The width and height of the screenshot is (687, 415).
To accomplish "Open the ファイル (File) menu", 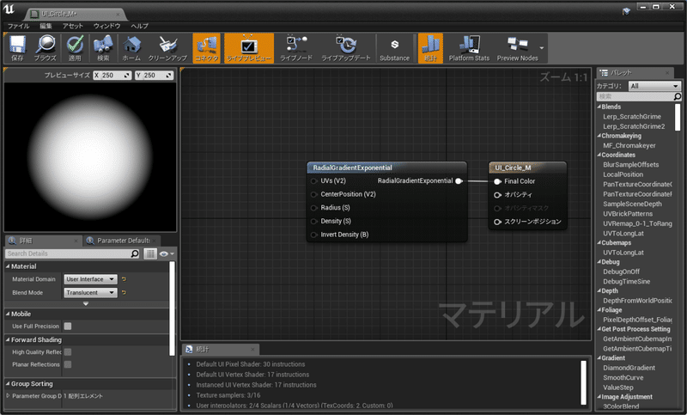I will pos(18,26).
